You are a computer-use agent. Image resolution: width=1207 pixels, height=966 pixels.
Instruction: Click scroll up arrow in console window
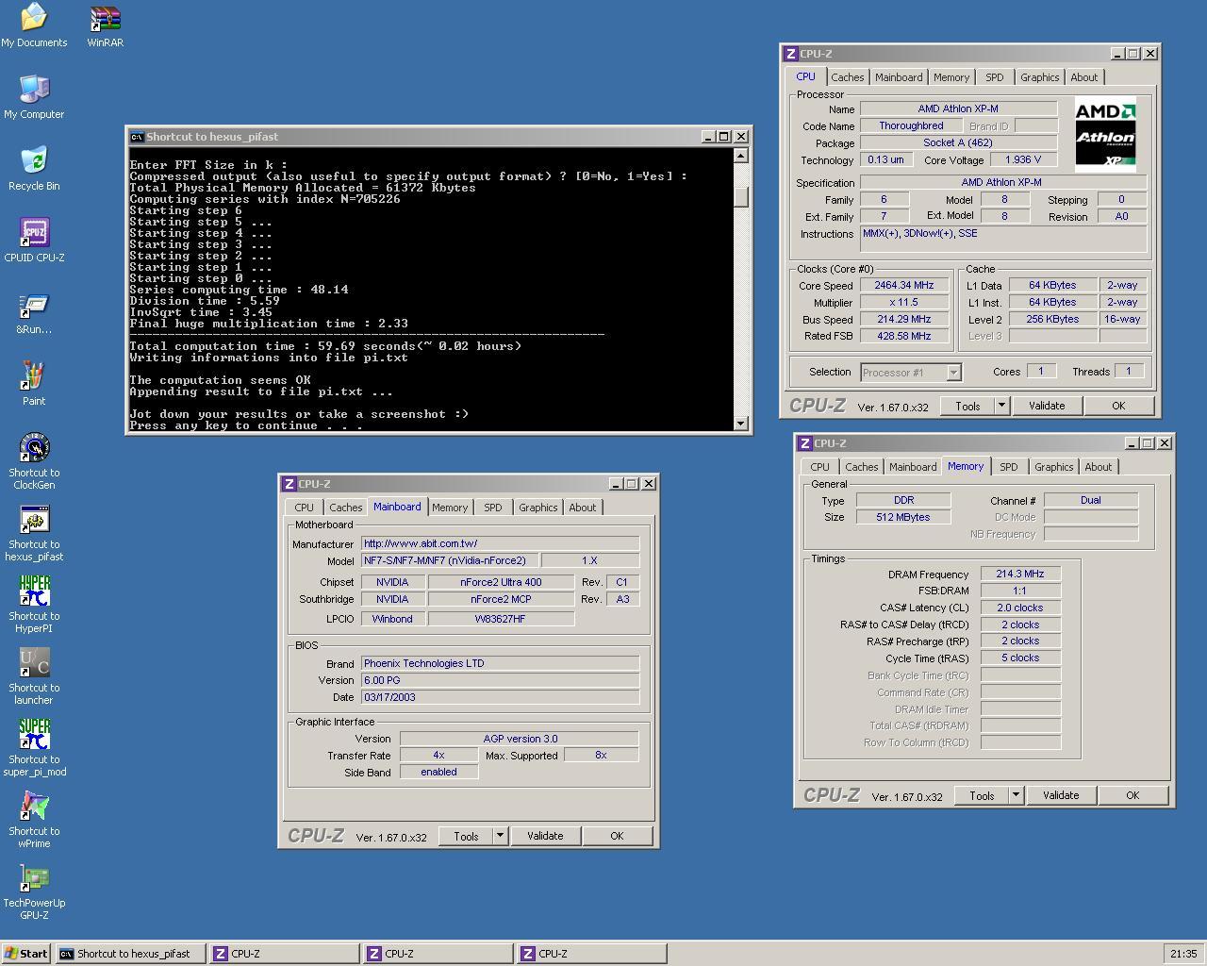741,157
